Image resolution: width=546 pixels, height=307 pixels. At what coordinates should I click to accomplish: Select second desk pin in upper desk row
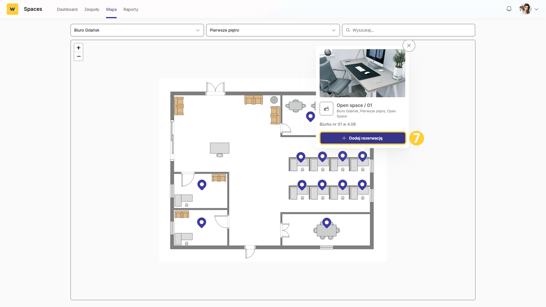point(322,157)
